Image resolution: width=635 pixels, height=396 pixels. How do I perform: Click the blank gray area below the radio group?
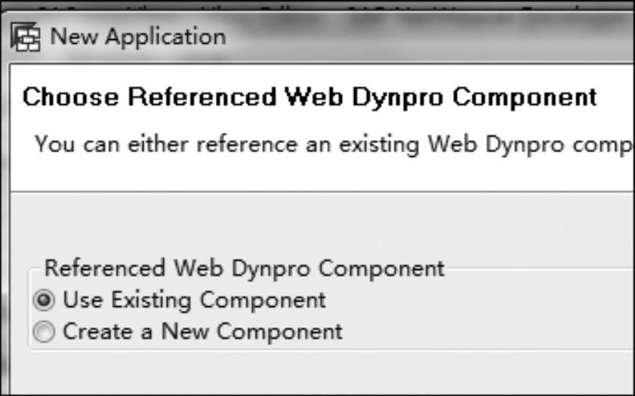coord(322,372)
